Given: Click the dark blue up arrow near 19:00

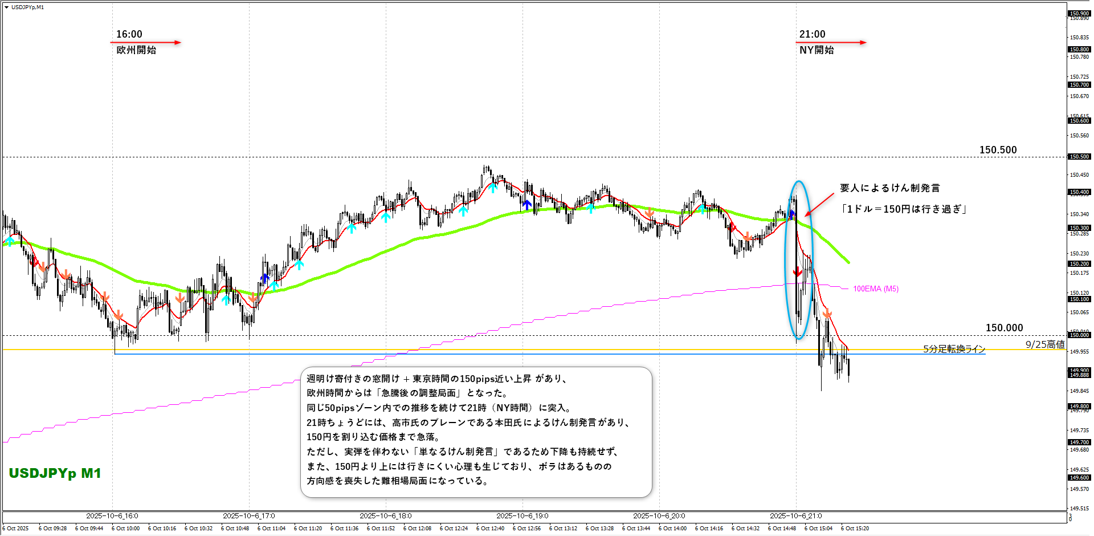Looking at the screenshot, I should coord(527,204).
